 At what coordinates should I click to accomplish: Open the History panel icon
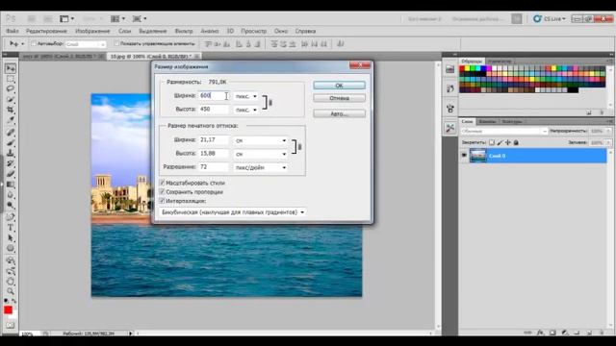point(450,88)
